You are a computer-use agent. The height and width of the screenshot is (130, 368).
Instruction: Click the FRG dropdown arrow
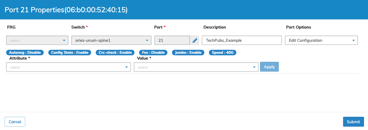(64, 41)
